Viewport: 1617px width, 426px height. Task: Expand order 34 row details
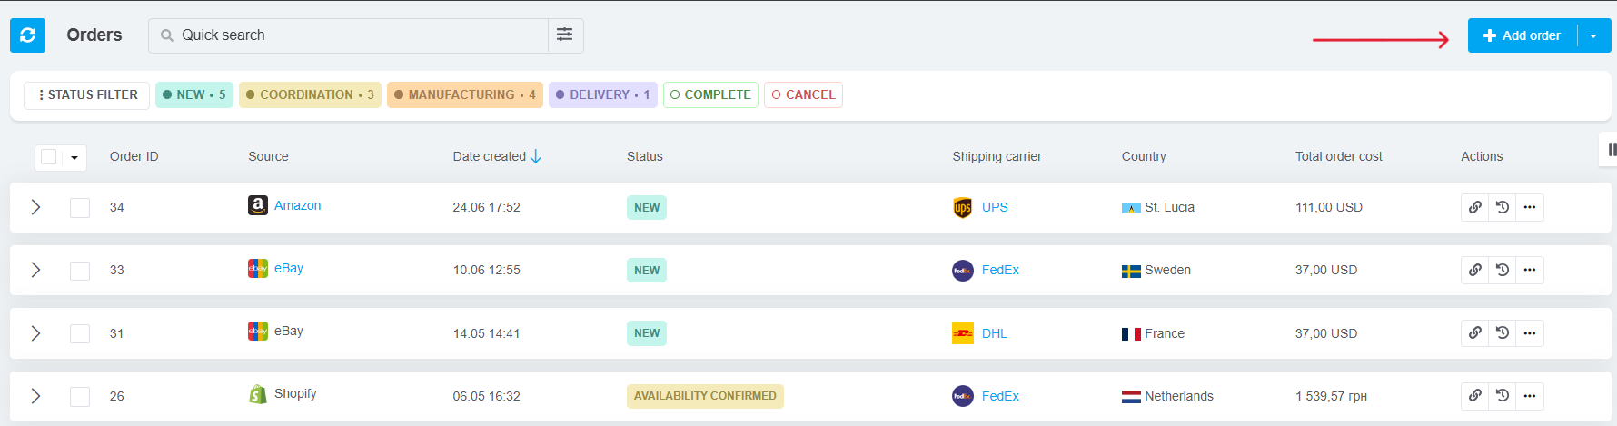(35, 207)
